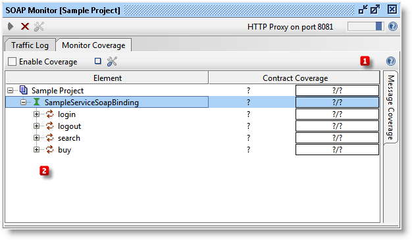
Task: Switch to the Traffic Log tab
Action: pos(30,45)
